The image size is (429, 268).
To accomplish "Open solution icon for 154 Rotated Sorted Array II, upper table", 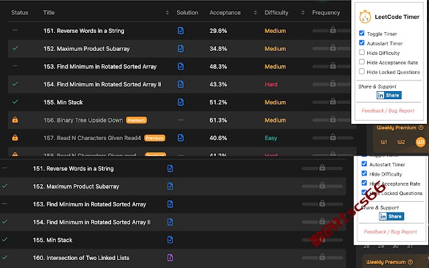I will (180, 84).
